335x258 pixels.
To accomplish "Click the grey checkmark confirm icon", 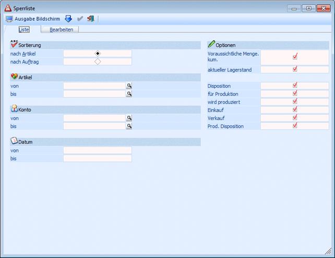I will click(80, 19).
